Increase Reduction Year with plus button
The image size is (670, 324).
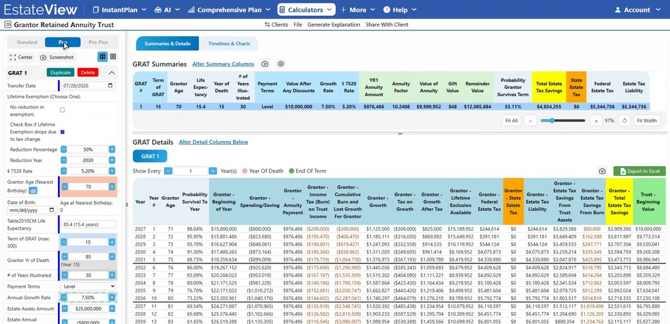click(112, 160)
